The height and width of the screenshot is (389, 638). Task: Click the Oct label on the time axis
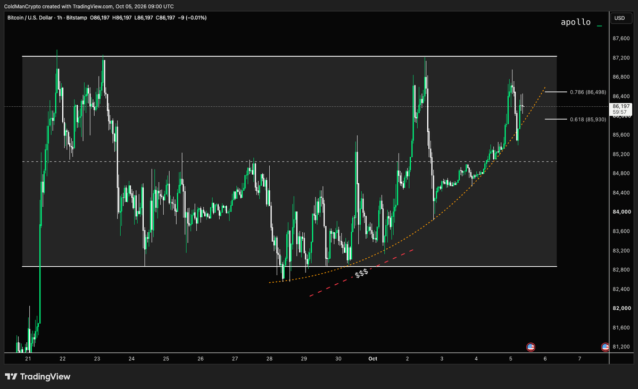tap(372, 359)
